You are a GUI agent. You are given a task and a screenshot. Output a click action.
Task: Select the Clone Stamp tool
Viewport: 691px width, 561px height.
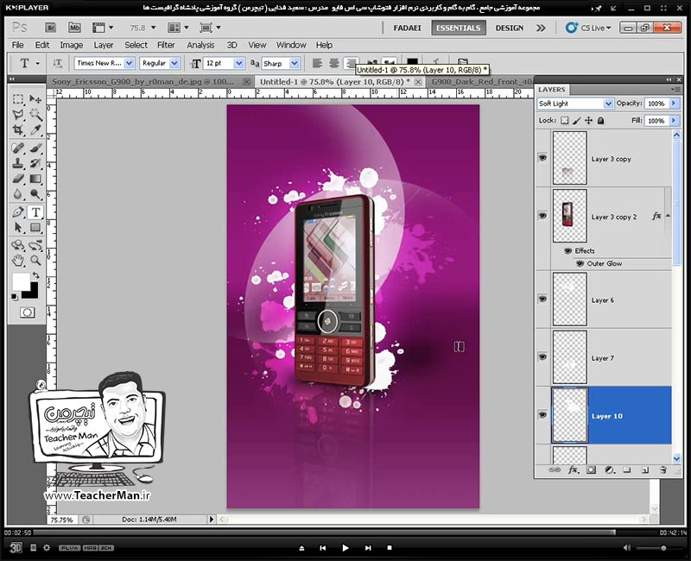17,163
